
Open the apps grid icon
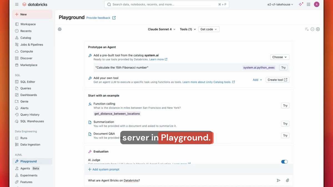[308, 4]
